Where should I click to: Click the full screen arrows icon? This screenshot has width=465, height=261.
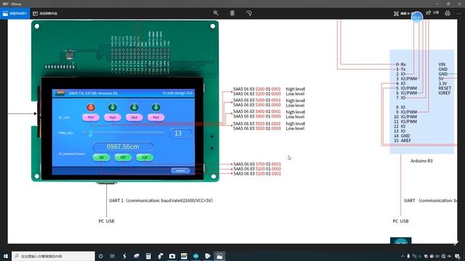coord(456,244)
